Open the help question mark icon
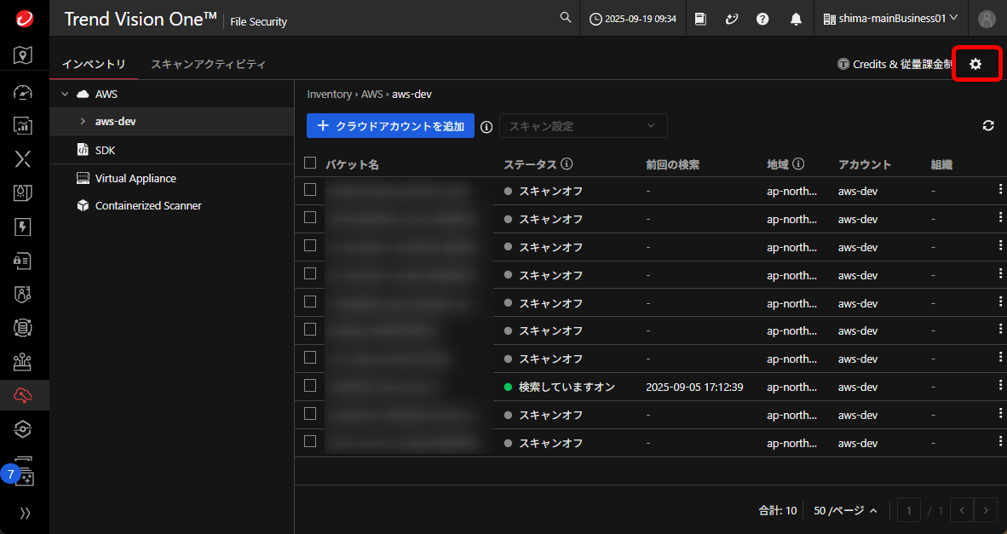Viewport: 1007px width, 534px height. 762,19
